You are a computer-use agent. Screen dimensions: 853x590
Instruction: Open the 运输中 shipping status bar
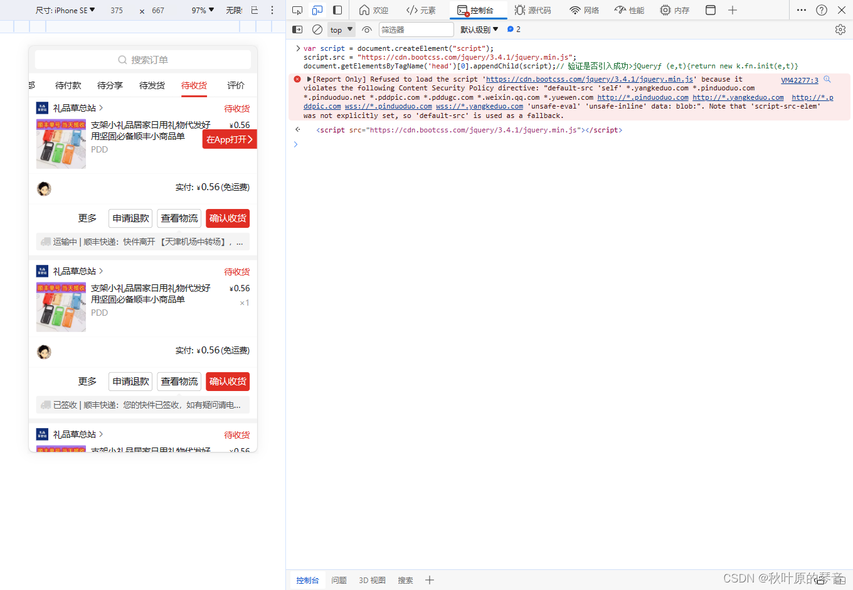pyautogui.click(x=143, y=242)
